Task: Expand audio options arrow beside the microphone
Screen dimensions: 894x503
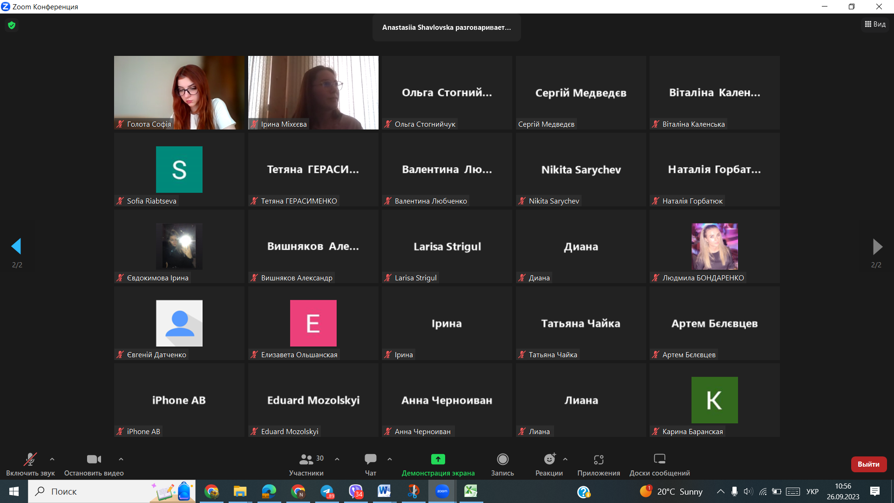Action: click(52, 459)
